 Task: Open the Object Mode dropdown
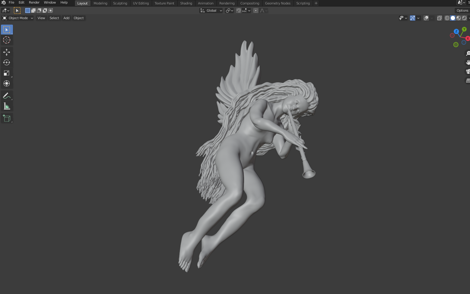click(18, 18)
